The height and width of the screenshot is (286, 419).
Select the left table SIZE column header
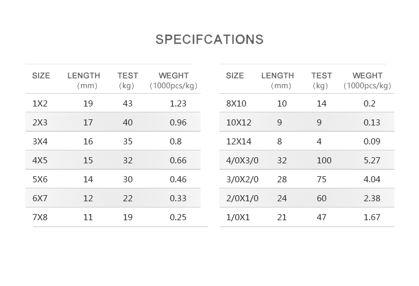pos(41,76)
